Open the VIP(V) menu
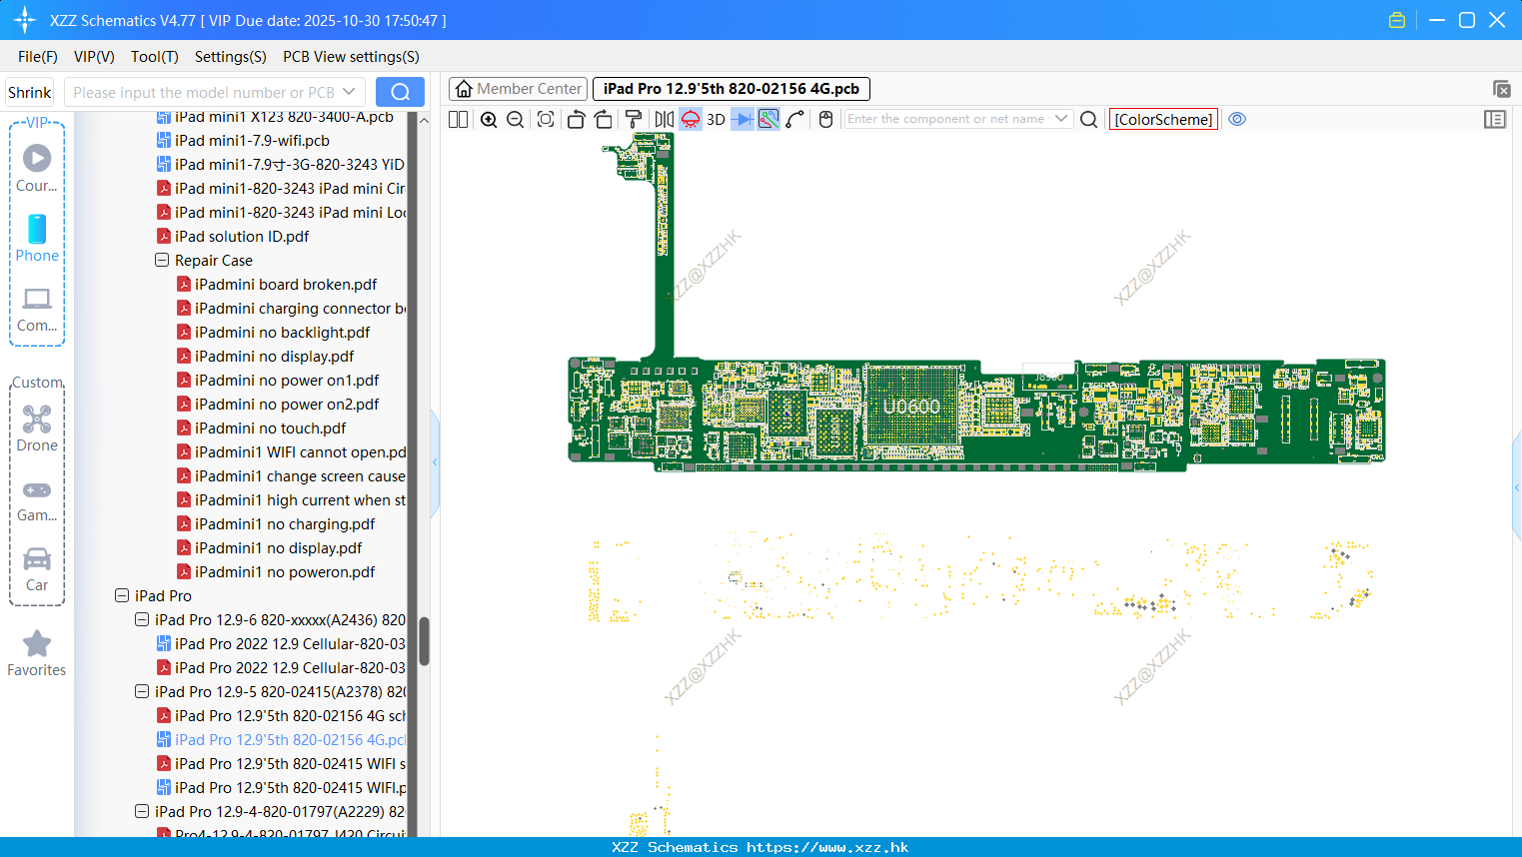The image size is (1522, 857). (x=94, y=57)
